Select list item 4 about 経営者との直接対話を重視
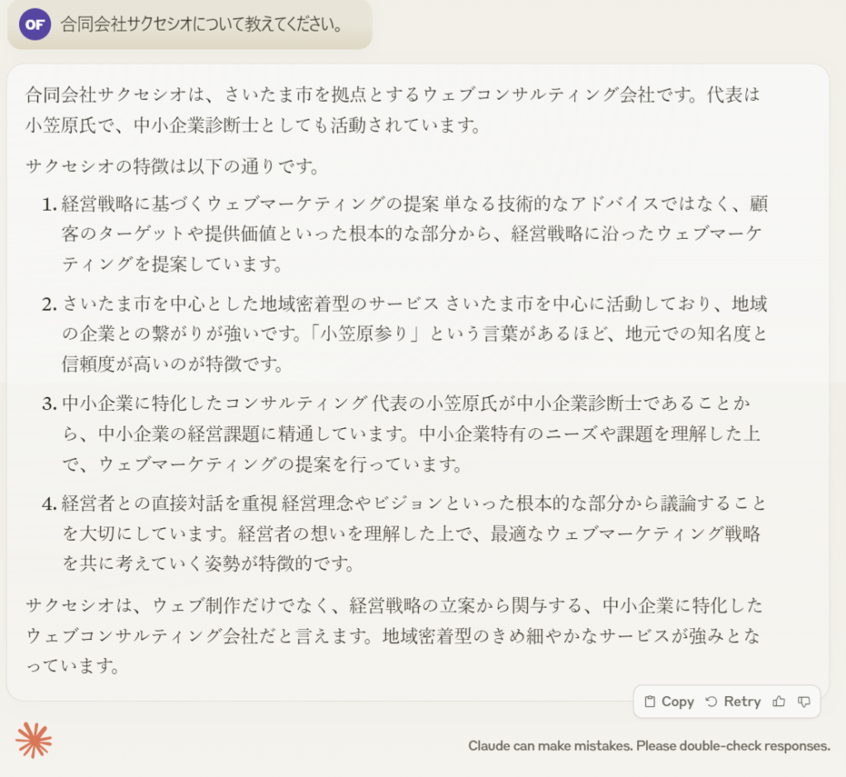 413,533
